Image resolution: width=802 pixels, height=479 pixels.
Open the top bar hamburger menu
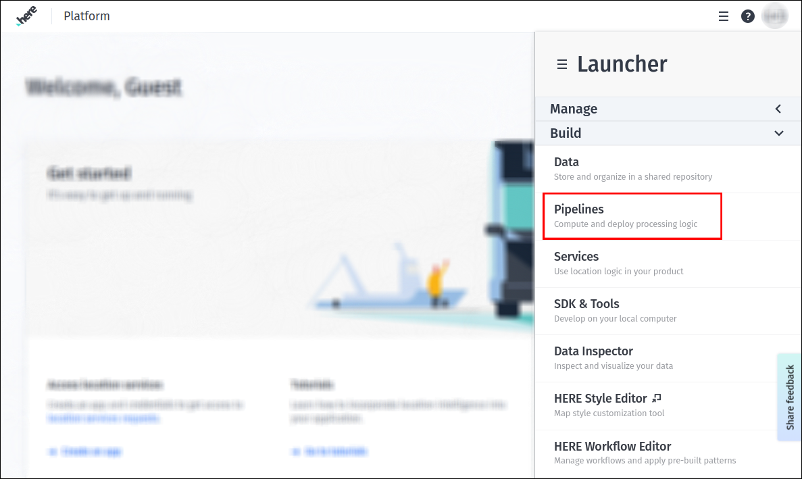click(723, 16)
